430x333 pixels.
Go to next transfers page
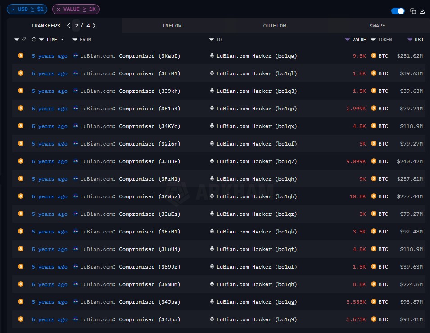tap(94, 26)
